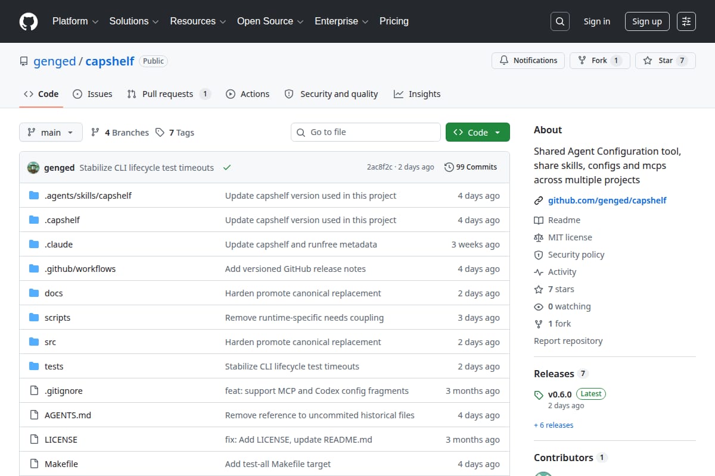Click the tests folder icon
715x476 pixels.
(34, 366)
